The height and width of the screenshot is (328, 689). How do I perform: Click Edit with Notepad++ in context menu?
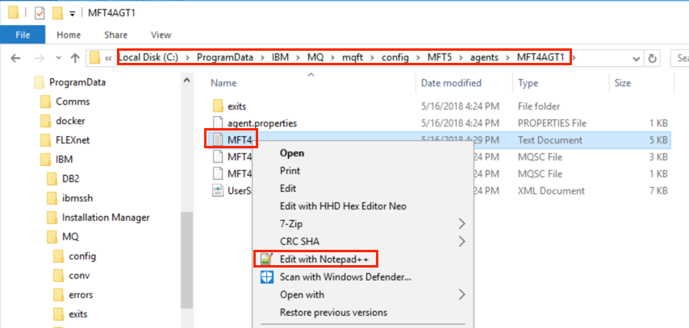pyautogui.click(x=323, y=259)
